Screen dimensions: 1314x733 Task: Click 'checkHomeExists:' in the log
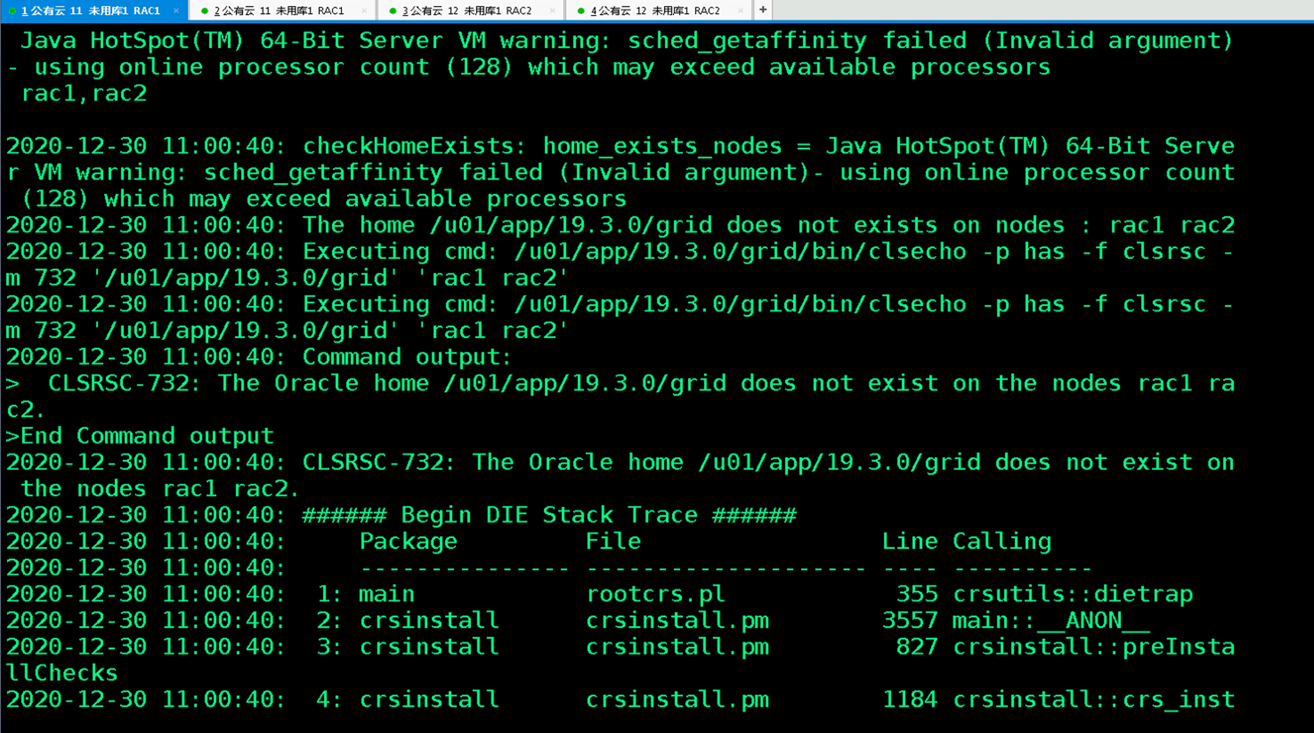414,146
